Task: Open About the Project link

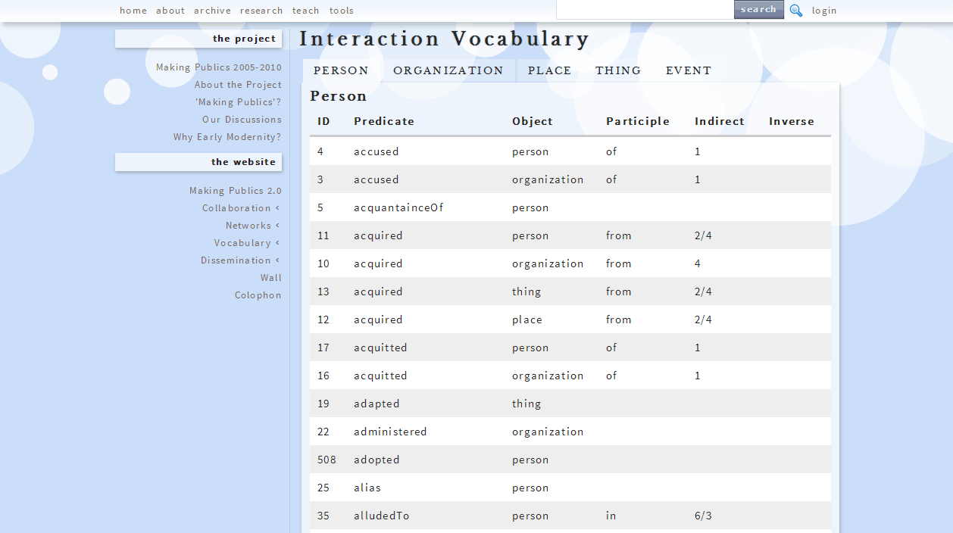Action: (x=238, y=85)
